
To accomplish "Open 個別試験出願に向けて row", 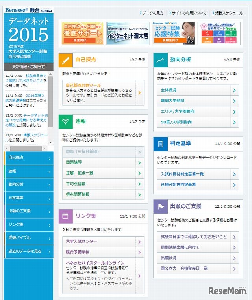I will 198,248.
